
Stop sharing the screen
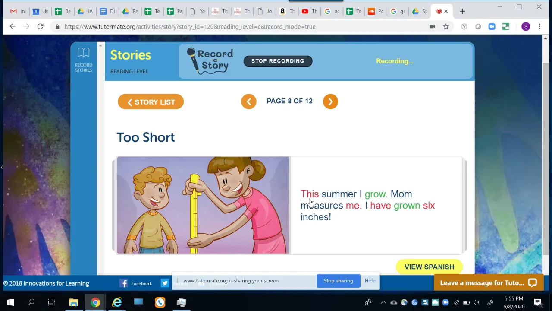(x=339, y=281)
